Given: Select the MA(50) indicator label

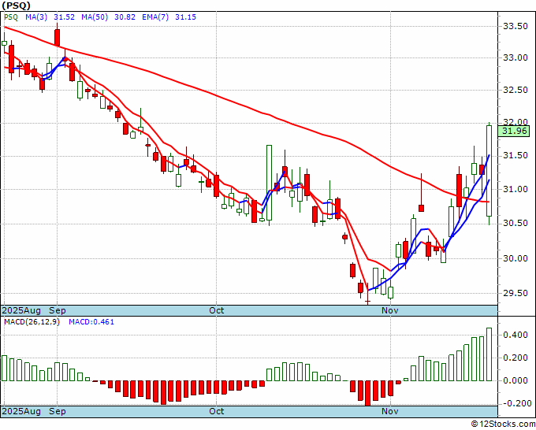Looking at the screenshot, I should click(x=95, y=17).
